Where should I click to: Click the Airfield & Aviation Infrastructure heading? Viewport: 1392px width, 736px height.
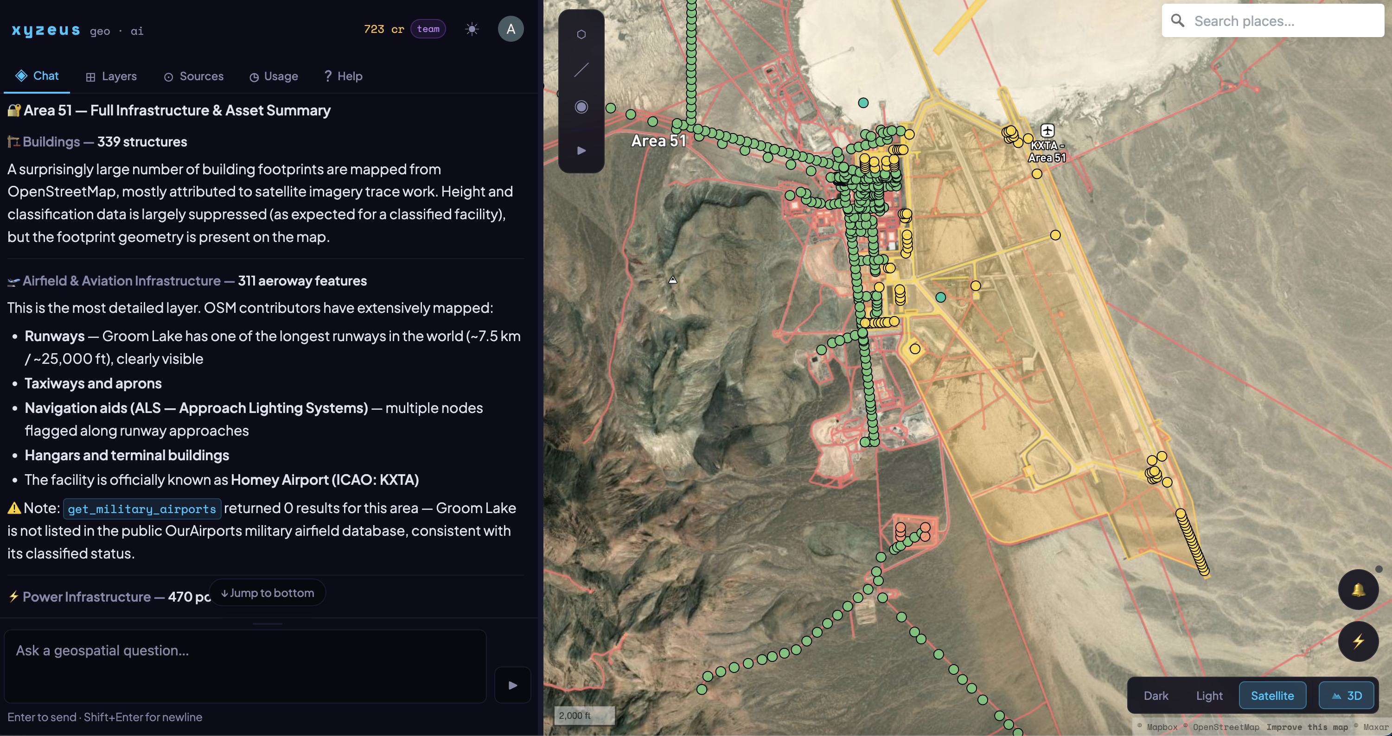pyautogui.click(x=187, y=281)
